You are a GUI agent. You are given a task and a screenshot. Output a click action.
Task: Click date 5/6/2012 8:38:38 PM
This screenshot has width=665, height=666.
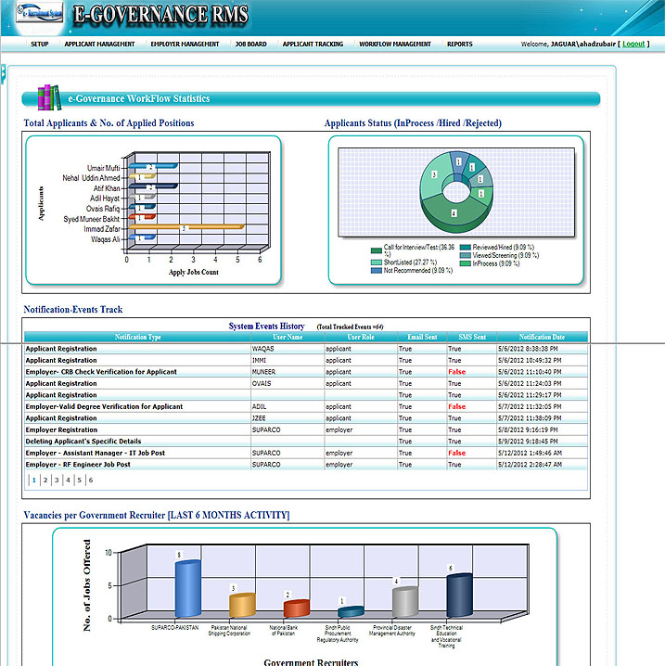528,349
